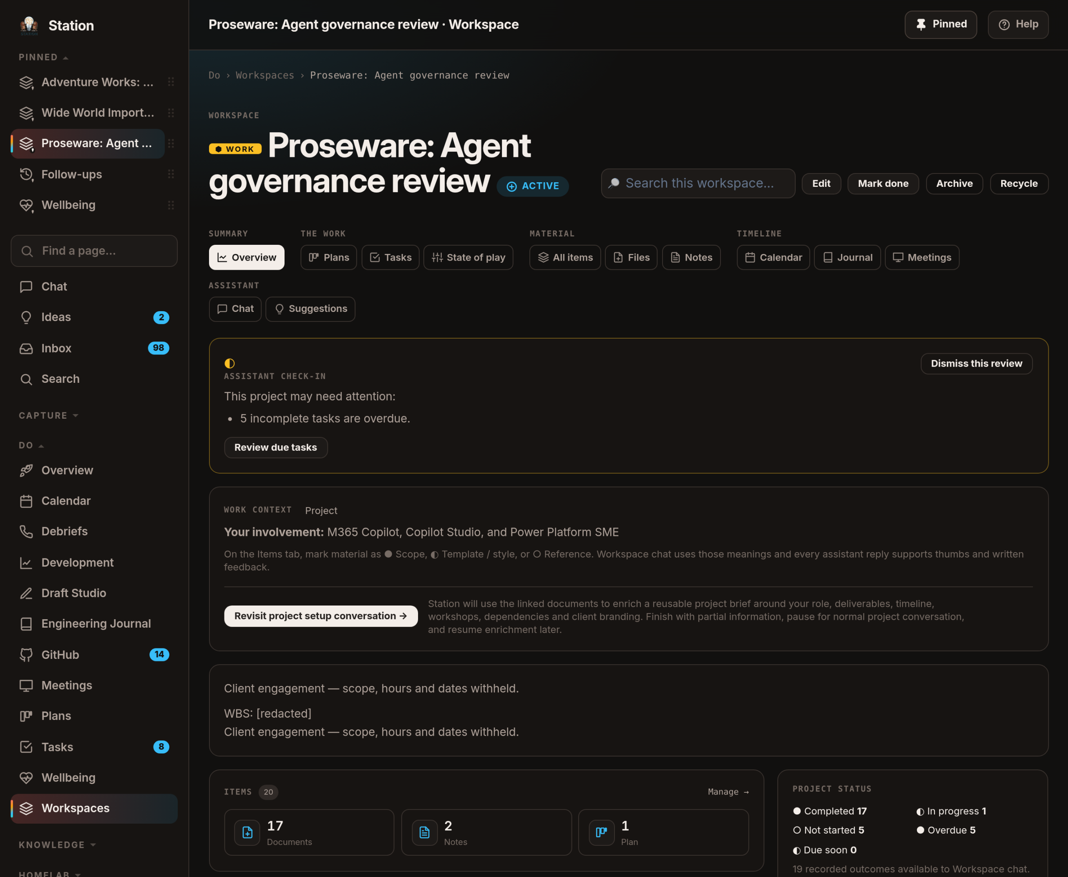Open Draft Studio pencil icon
This screenshot has height=877, width=1068.
click(94, 593)
